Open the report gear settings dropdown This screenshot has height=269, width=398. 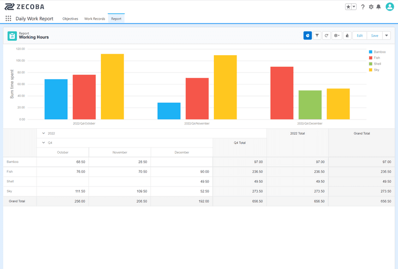click(x=336, y=36)
